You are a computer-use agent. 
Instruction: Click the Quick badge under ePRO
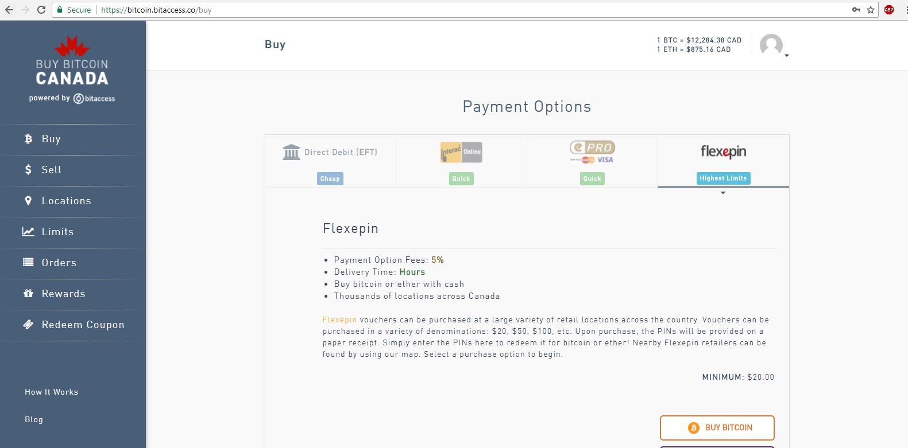click(592, 178)
